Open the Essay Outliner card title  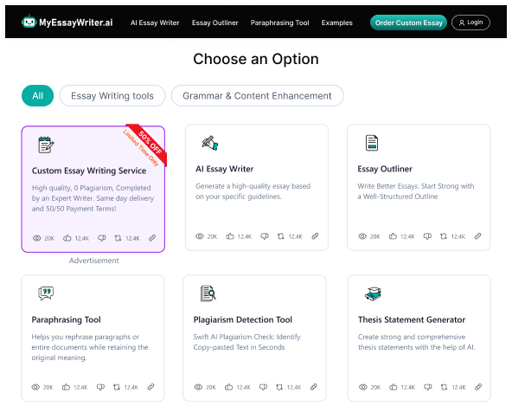385,169
